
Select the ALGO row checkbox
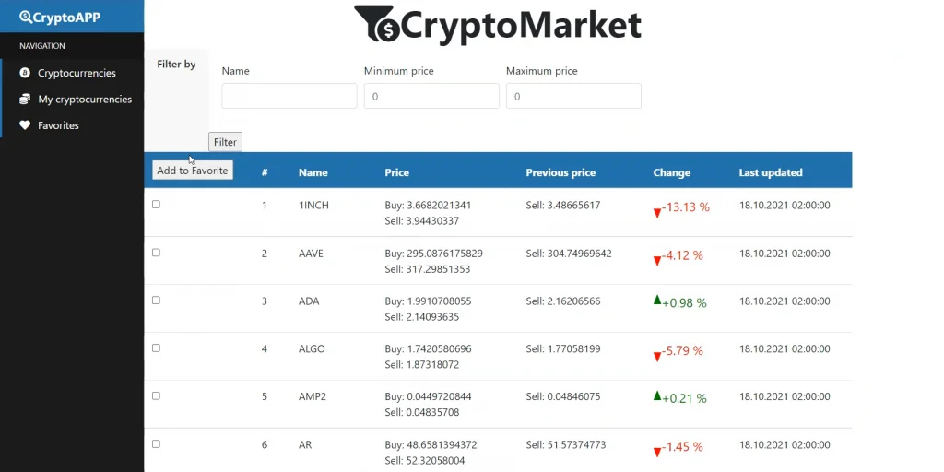click(156, 348)
